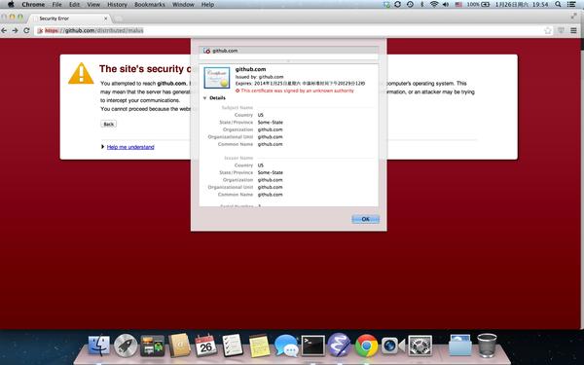Click the Back button on error page
The height and width of the screenshot is (365, 584).
(108, 124)
